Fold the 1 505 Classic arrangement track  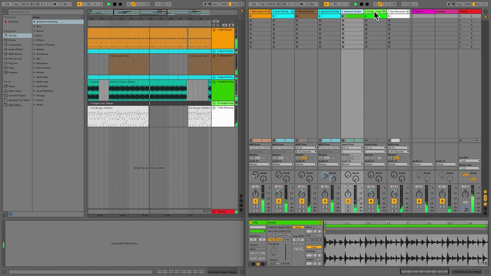(214, 30)
